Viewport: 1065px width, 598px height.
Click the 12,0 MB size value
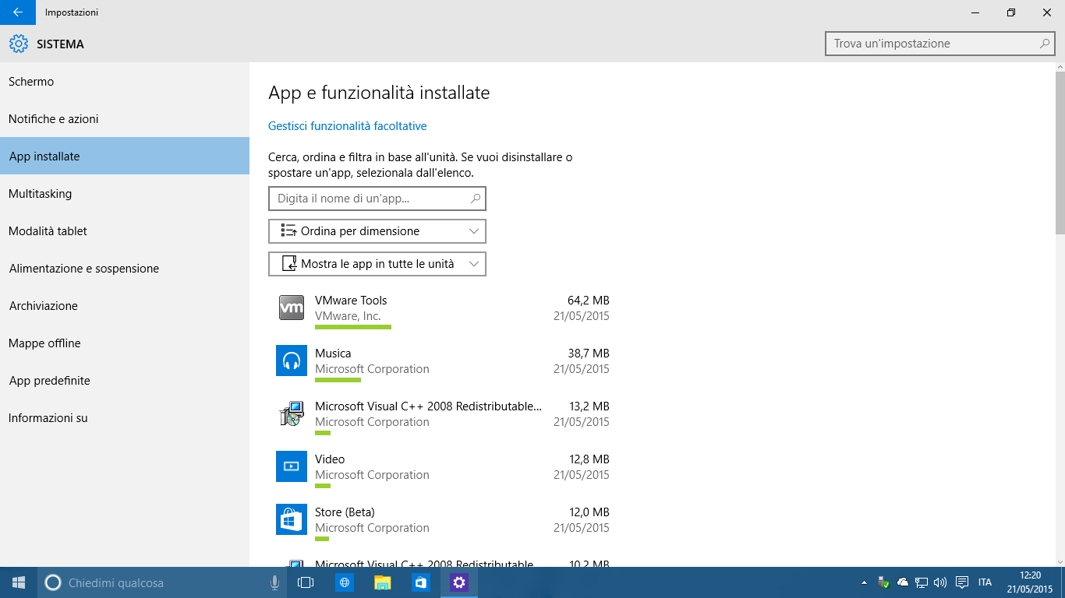(x=589, y=512)
